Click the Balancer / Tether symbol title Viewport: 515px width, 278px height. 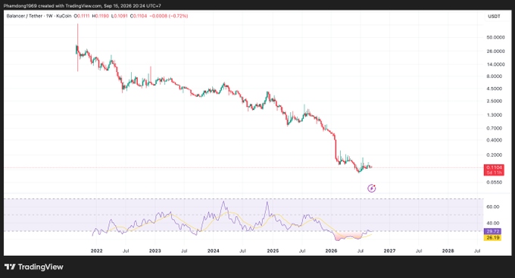coord(26,16)
